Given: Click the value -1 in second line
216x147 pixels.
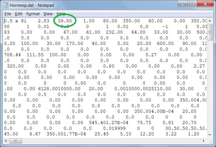Looking at the screenshot, I should 165,27.
